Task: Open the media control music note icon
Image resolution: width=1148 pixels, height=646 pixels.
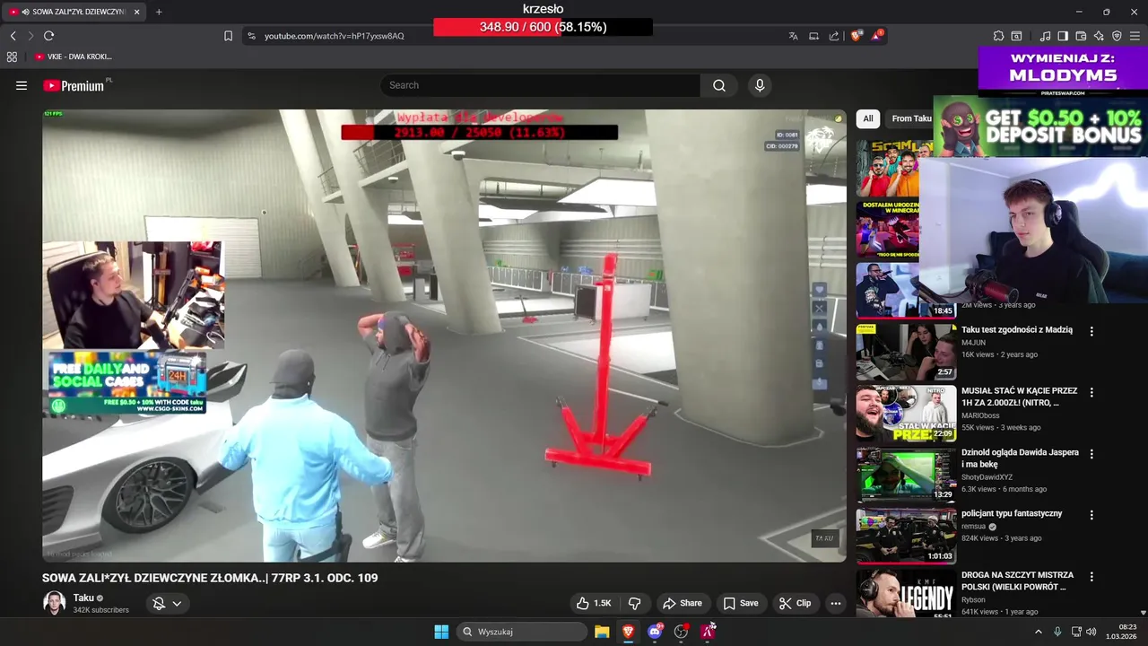Action: pos(1045,36)
